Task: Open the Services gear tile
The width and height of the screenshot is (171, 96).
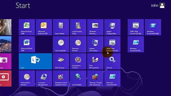Action: click(x=112, y=61)
